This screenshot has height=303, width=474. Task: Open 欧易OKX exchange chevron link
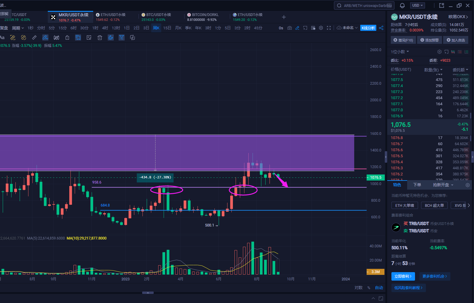coord(458,17)
